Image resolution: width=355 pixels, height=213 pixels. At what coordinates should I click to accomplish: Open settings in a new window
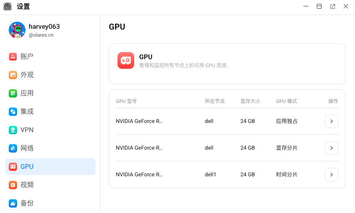click(332, 6)
